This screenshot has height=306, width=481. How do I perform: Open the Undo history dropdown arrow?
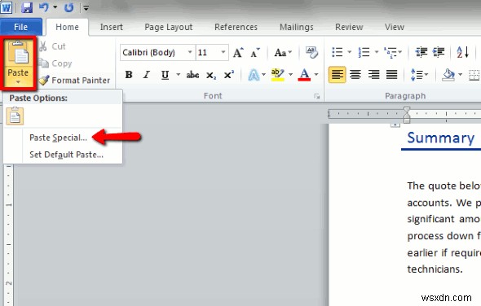pyautogui.click(x=55, y=7)
